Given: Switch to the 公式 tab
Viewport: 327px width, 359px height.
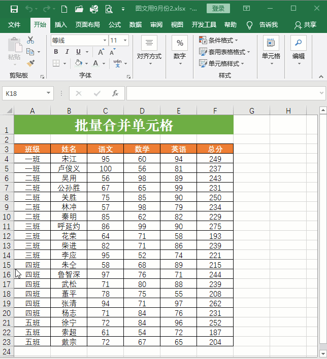Looking at the screenshot, I should click(x=115, y=25).
